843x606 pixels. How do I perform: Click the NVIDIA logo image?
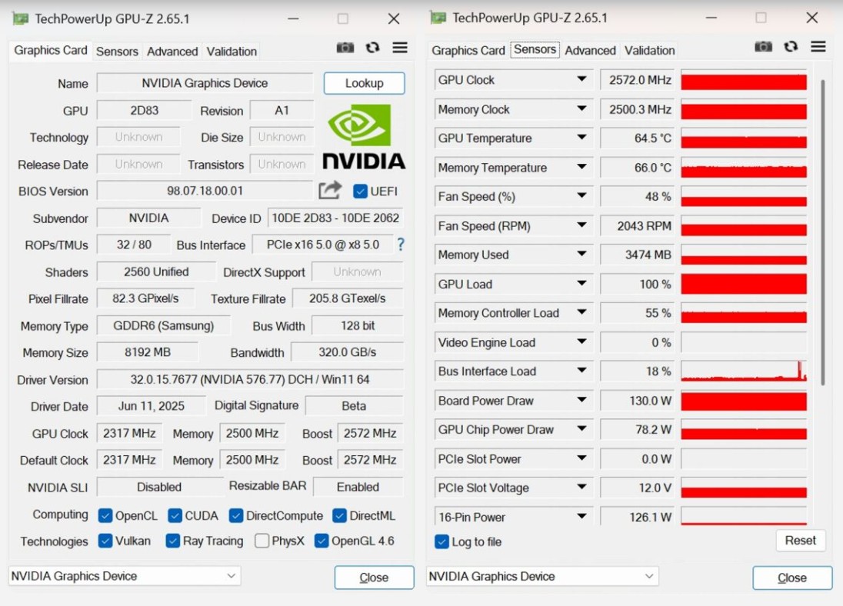[x=364, y=137]
